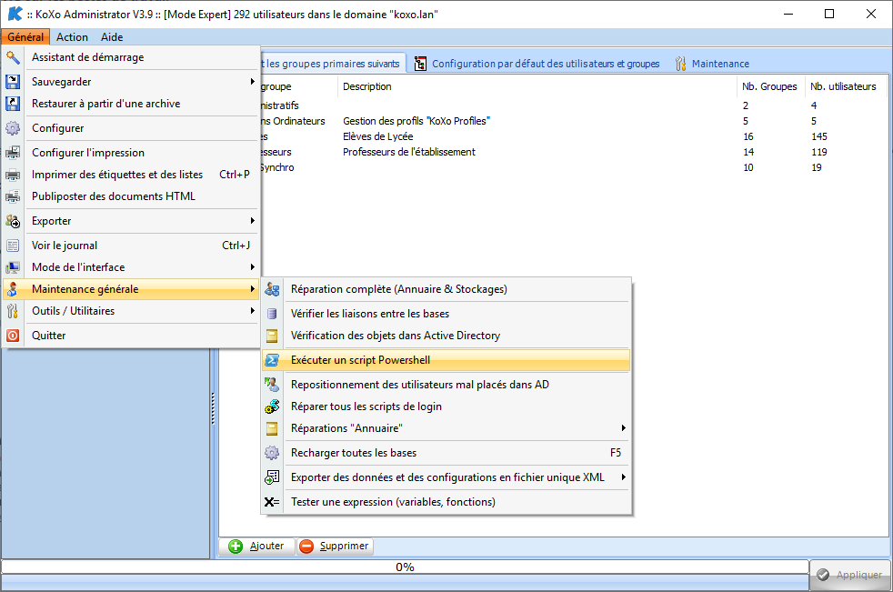The height and width of the screenshot is (592, 893).
Task: Click the Supprimer button
Action: [335, 547]
